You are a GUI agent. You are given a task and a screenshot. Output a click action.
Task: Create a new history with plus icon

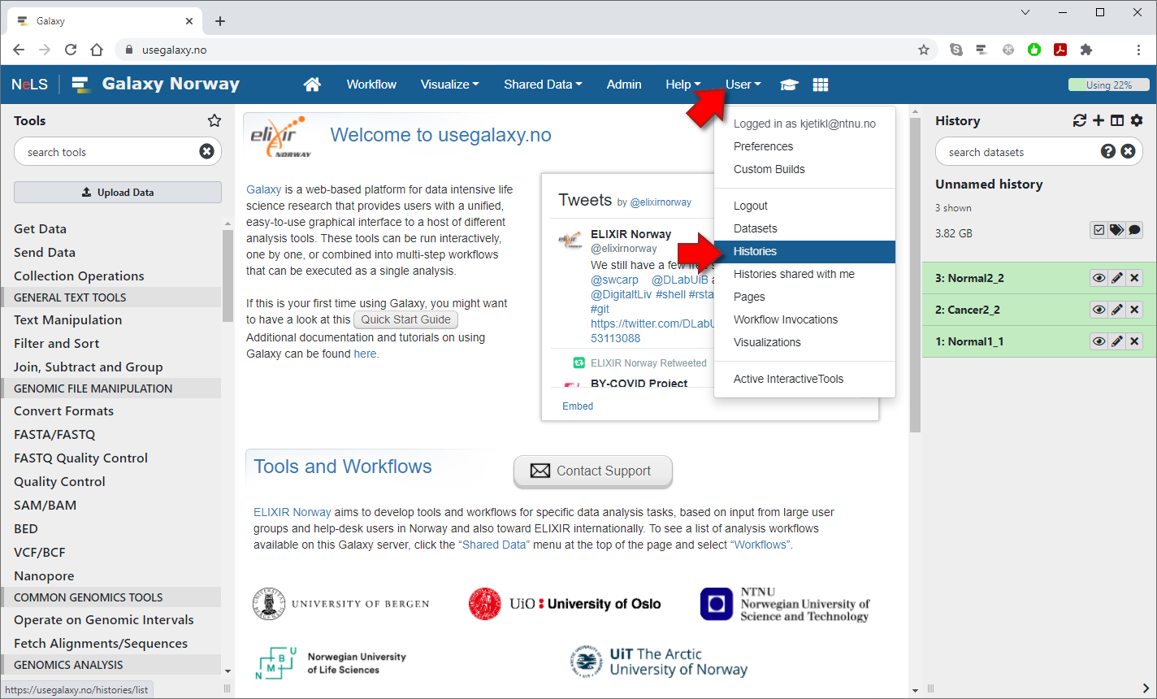tap(1098, 120)
